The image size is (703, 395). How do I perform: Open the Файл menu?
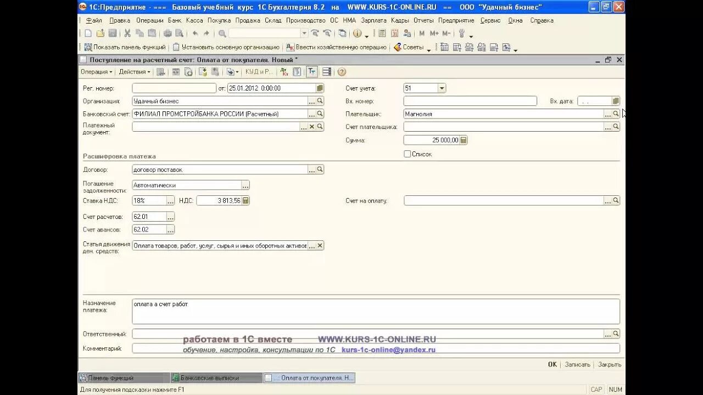pos(94,20)
